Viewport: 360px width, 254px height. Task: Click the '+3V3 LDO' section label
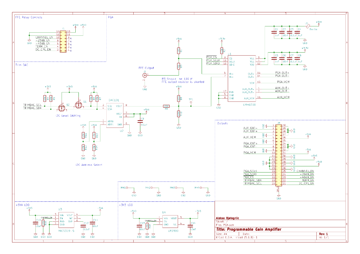126,205
